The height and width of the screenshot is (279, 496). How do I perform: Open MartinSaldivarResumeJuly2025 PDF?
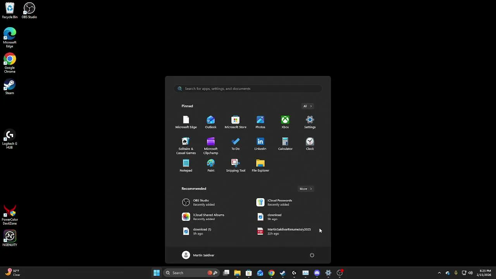[x=285, y=231]
